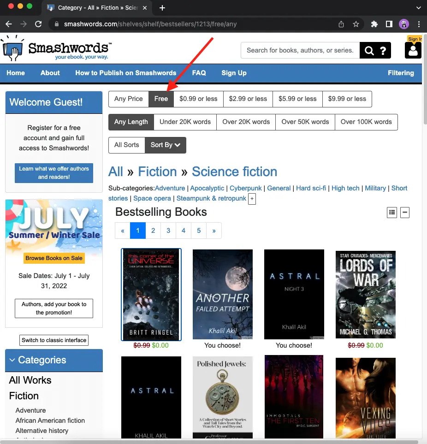Viewport: 427px width, 444px height.
Task: Open the Filtering menu item
Action: pos(401,73)
